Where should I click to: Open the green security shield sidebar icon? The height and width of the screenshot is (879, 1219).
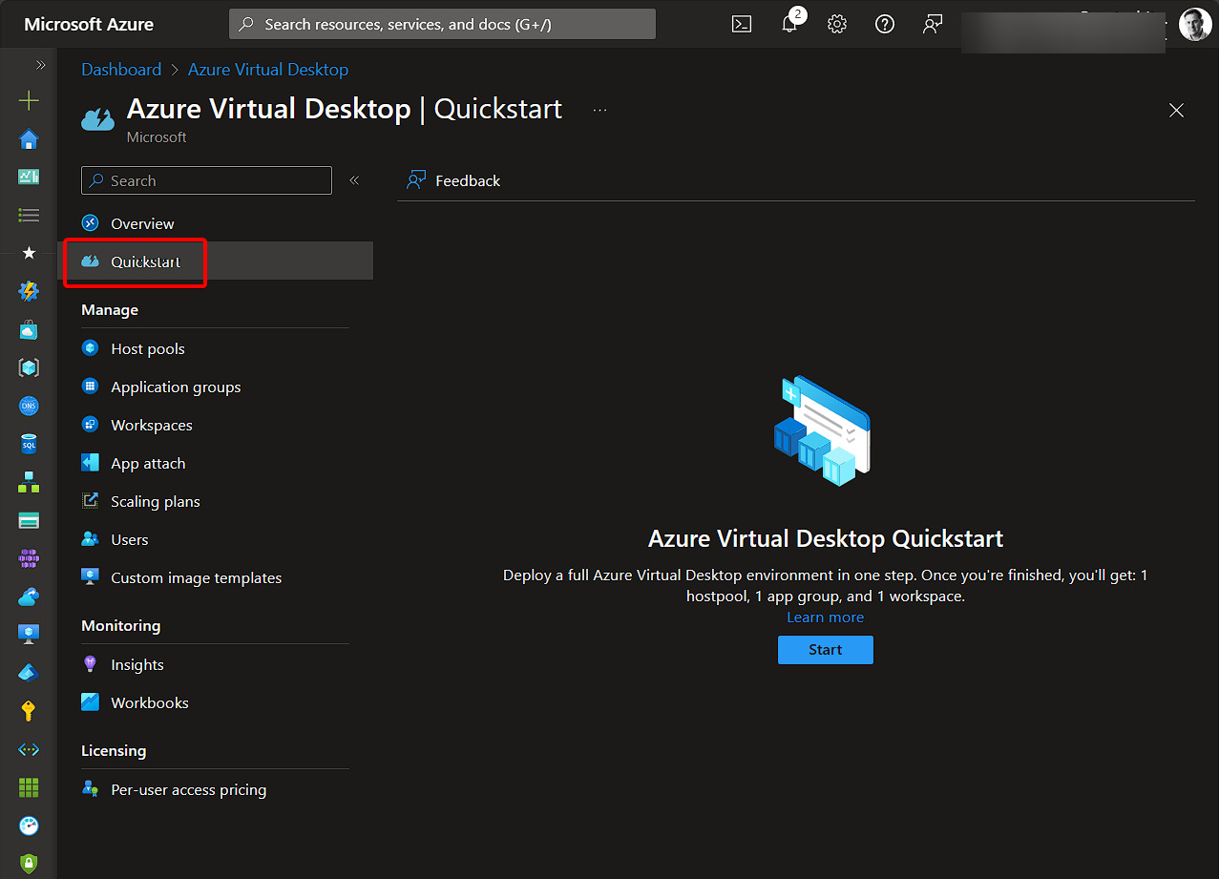click(29, 863)
